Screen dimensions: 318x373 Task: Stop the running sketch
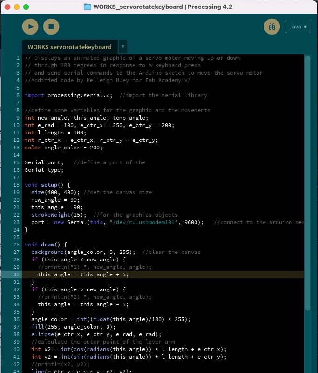51,27
